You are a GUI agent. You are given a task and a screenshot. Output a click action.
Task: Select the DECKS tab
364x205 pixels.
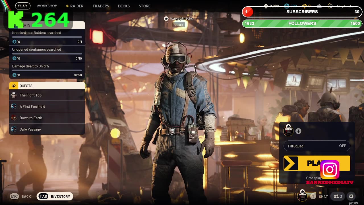[x=124, y=6]
